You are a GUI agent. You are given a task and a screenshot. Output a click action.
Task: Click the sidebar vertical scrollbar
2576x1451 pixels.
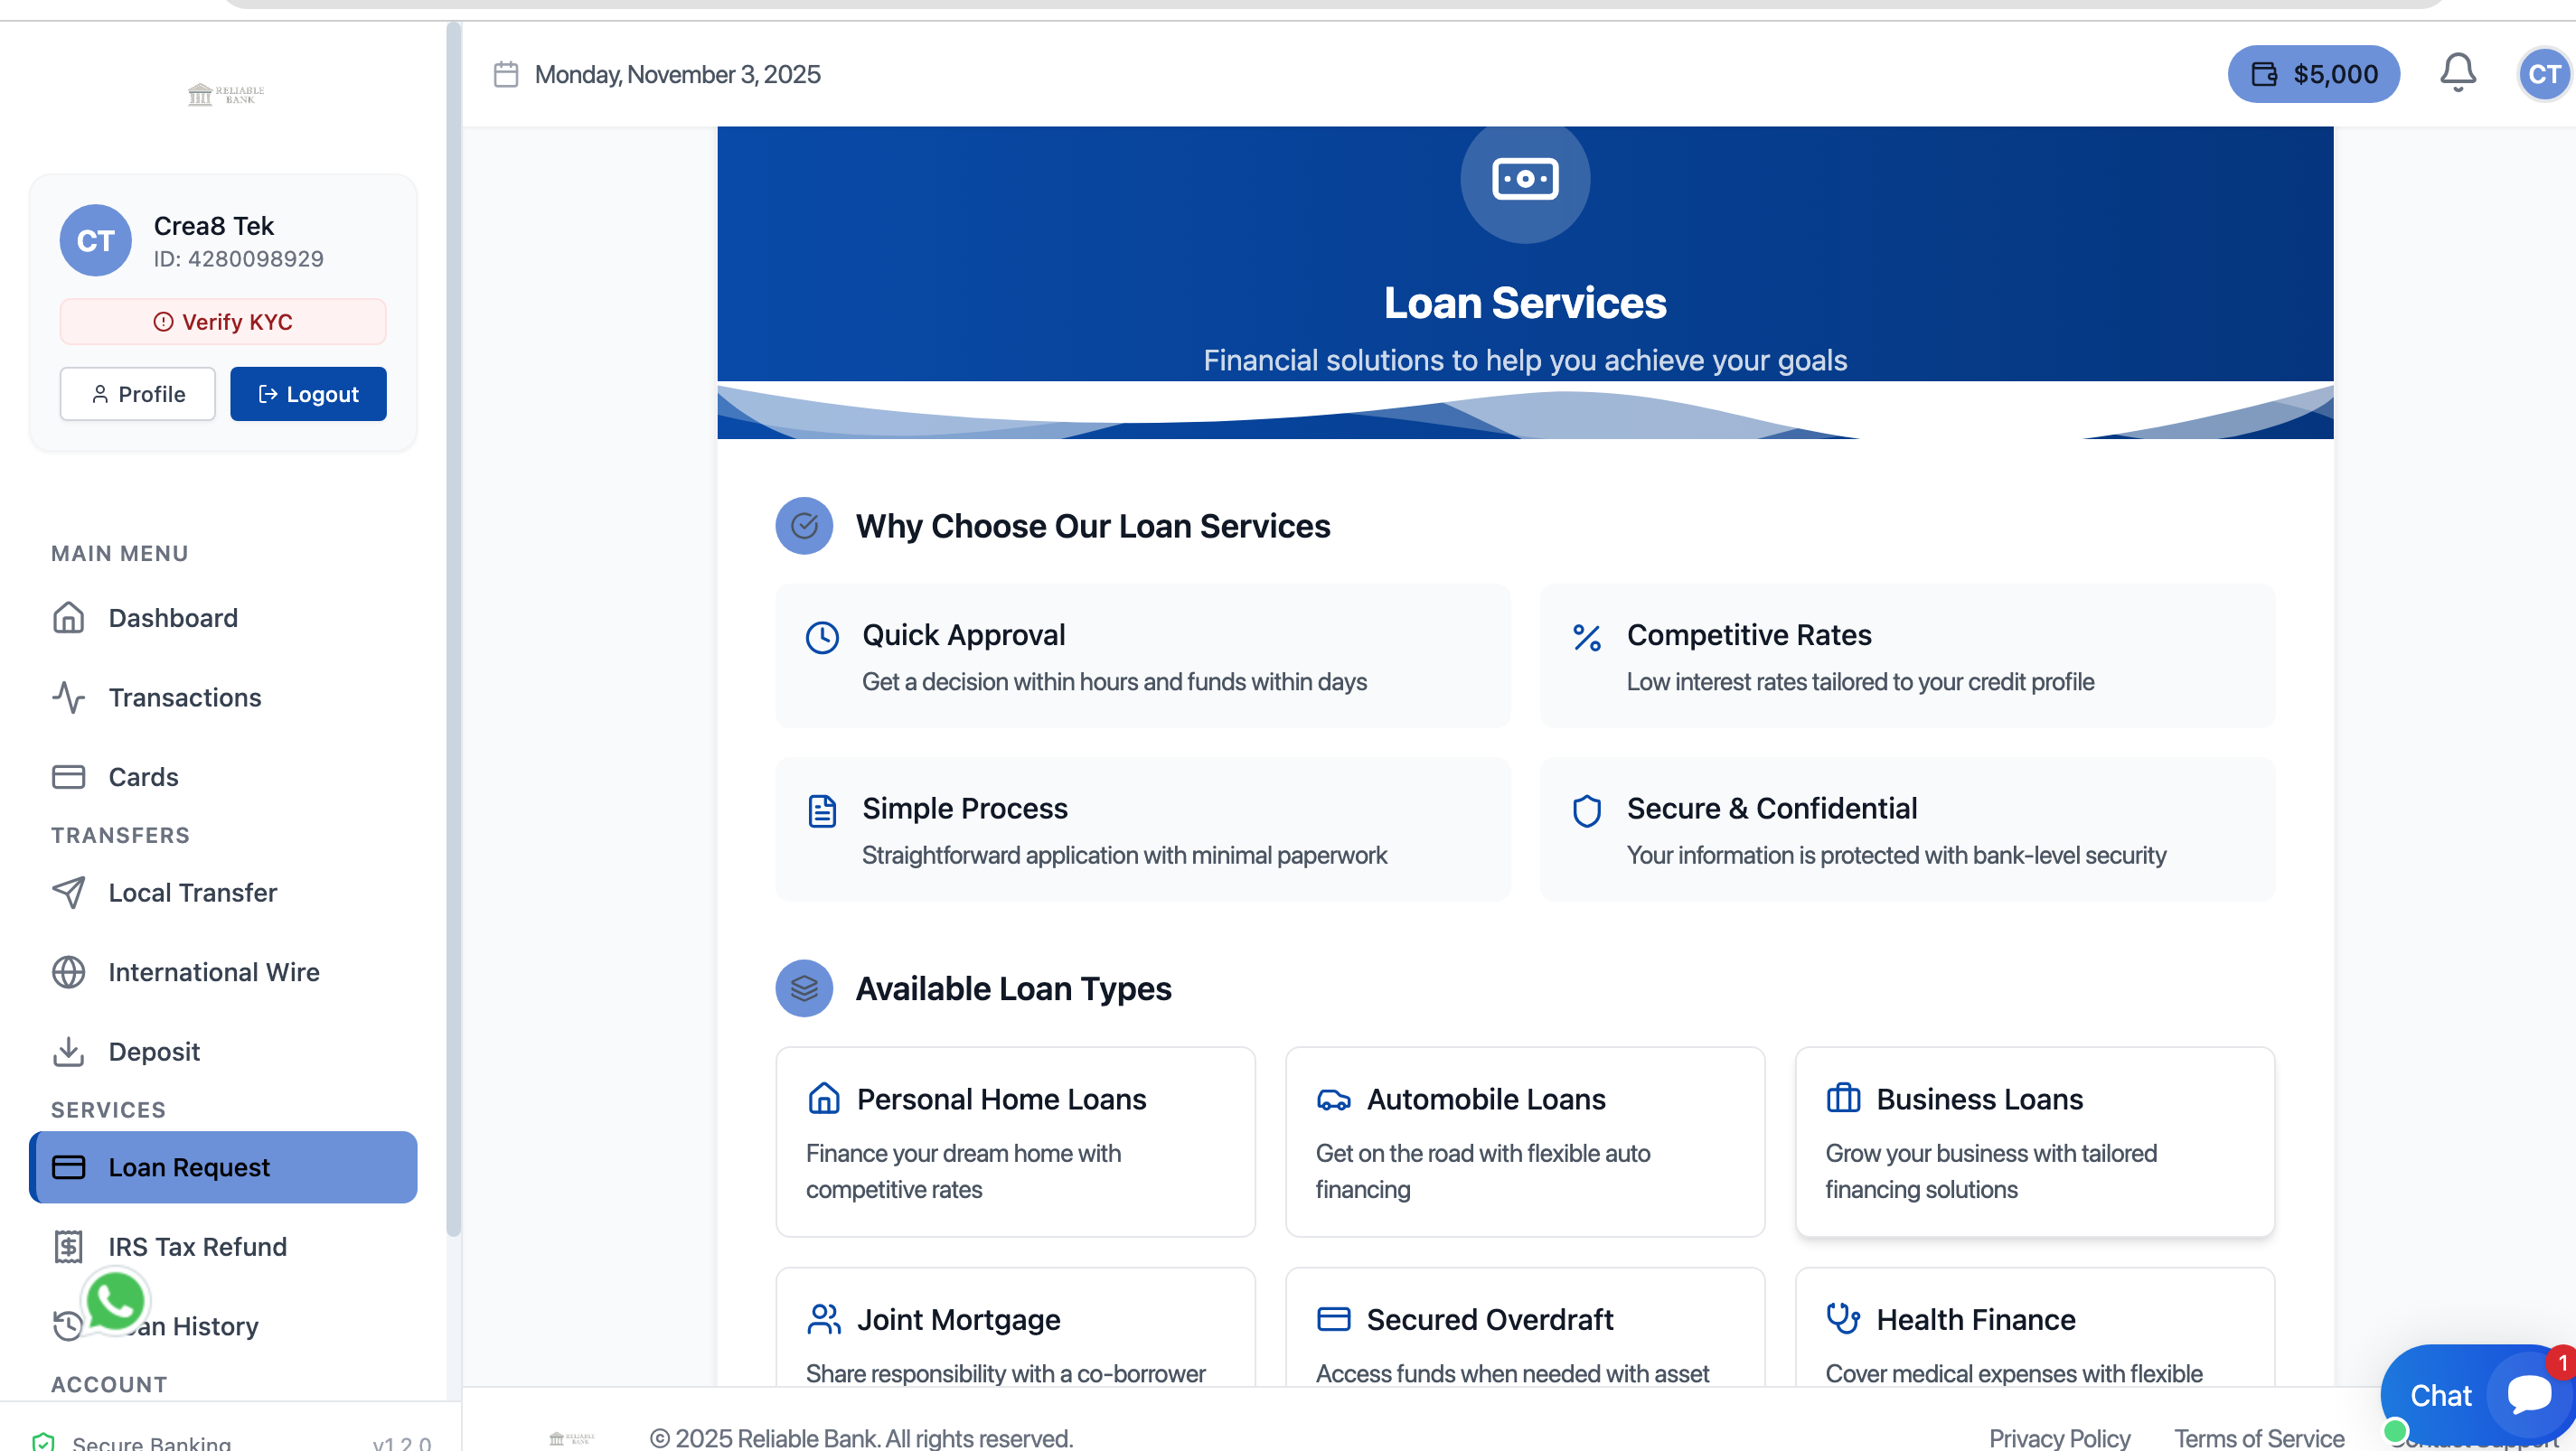click(x=453, y=630)
